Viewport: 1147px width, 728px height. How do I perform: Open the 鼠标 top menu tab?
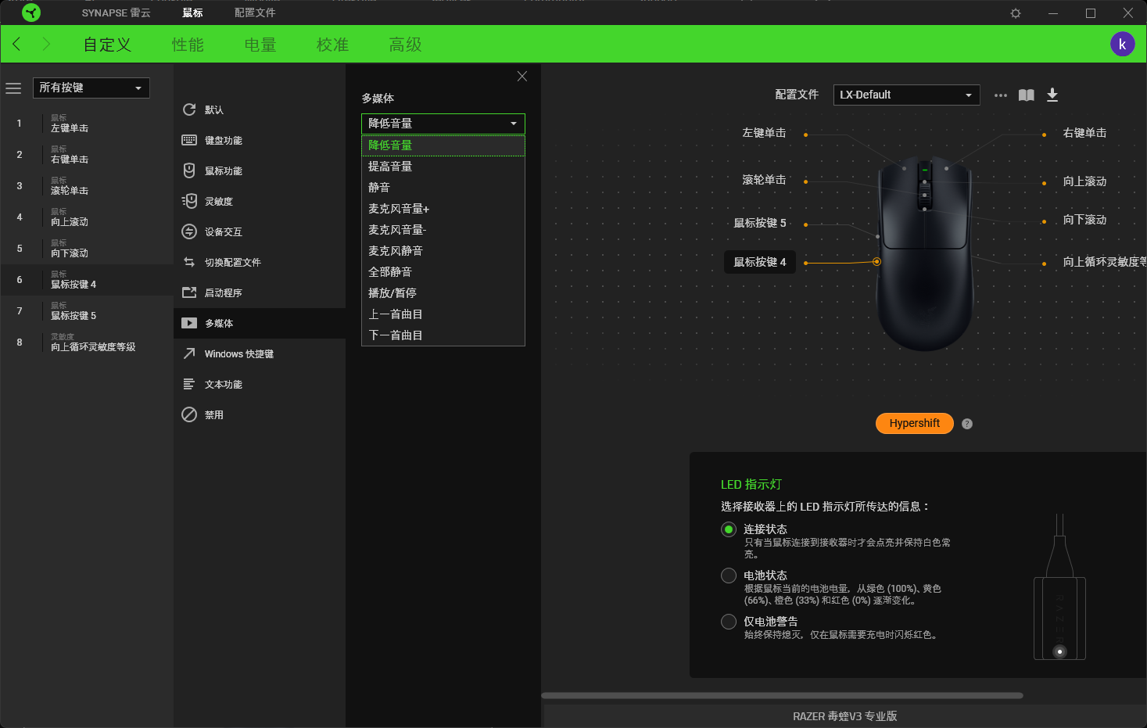[192, 13]
